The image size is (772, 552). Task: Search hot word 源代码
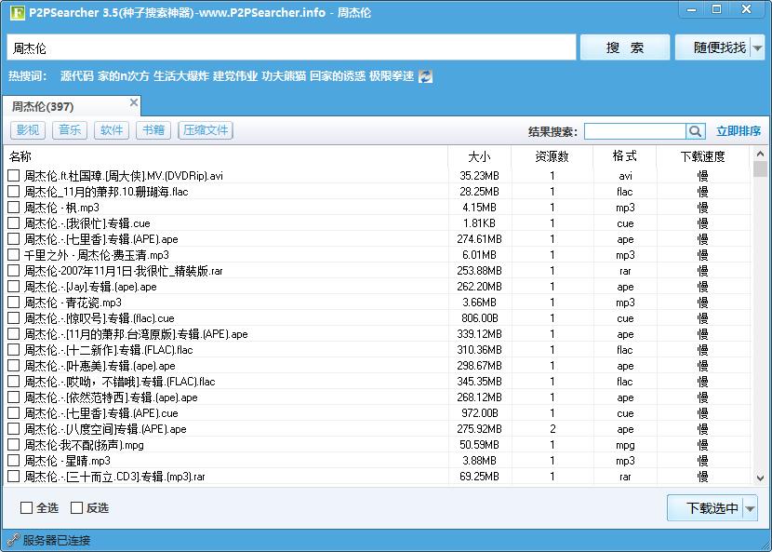click(x=77, y=76)
